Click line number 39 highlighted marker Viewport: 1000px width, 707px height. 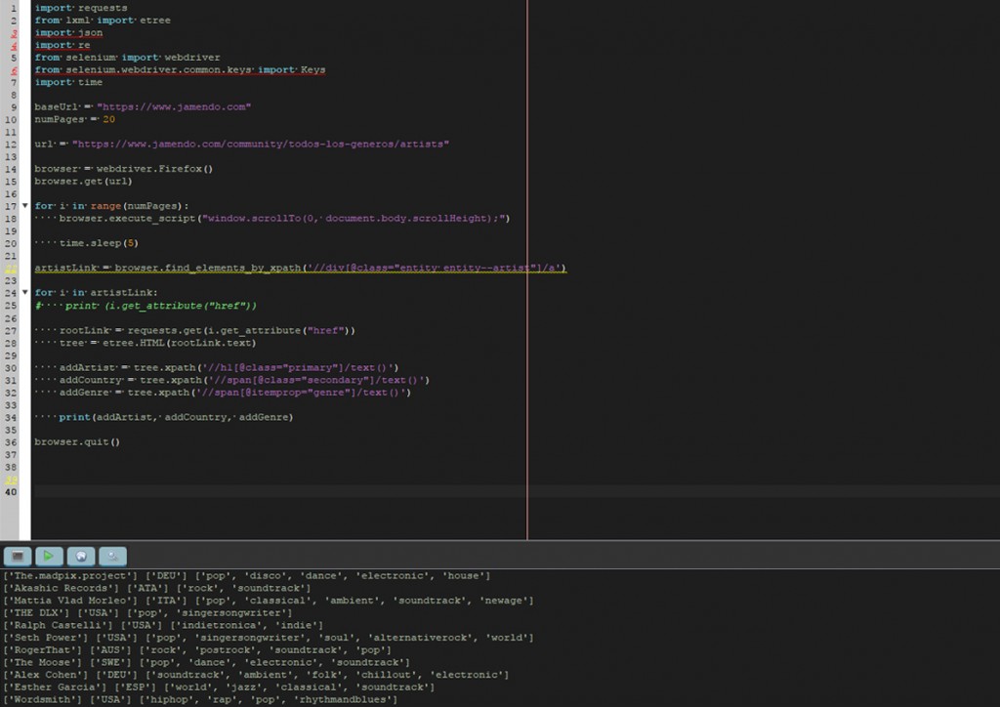(12, 479)
